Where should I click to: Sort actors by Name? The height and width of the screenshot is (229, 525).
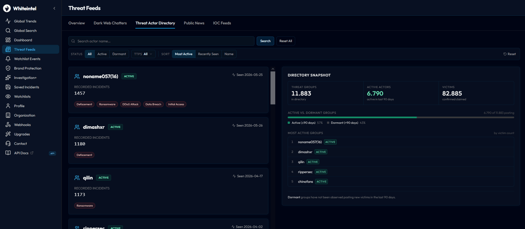point(229,54)
